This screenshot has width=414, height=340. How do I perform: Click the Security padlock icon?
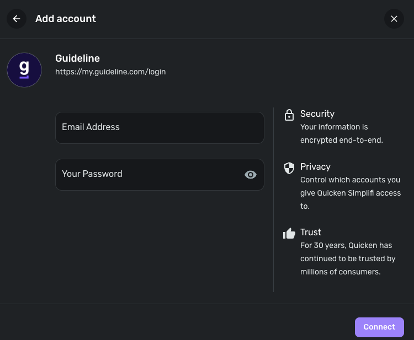289,115
